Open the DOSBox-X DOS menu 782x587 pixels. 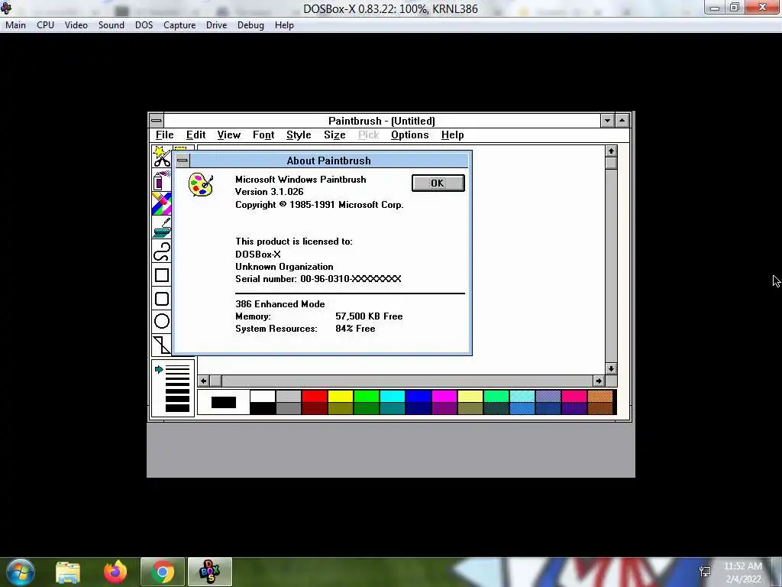pos(144,25)
